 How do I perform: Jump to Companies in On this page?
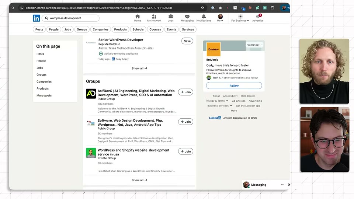tap(44, 82)
